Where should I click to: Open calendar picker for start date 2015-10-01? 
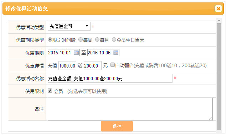(x=76, y=53)
